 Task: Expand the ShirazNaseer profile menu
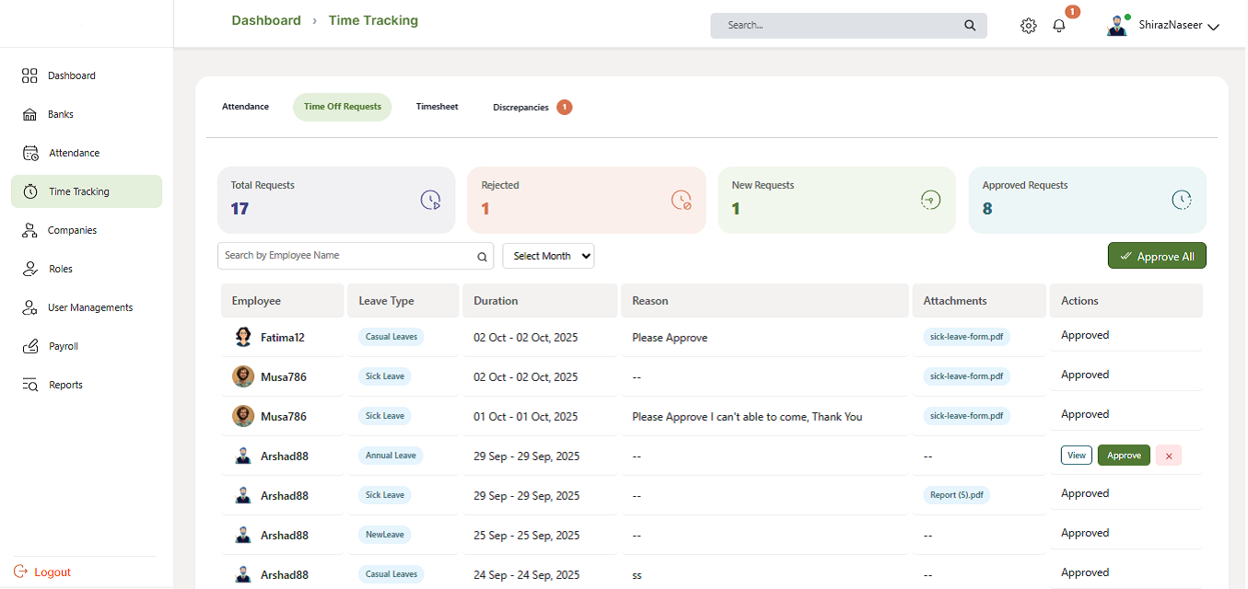point(1179,25)
